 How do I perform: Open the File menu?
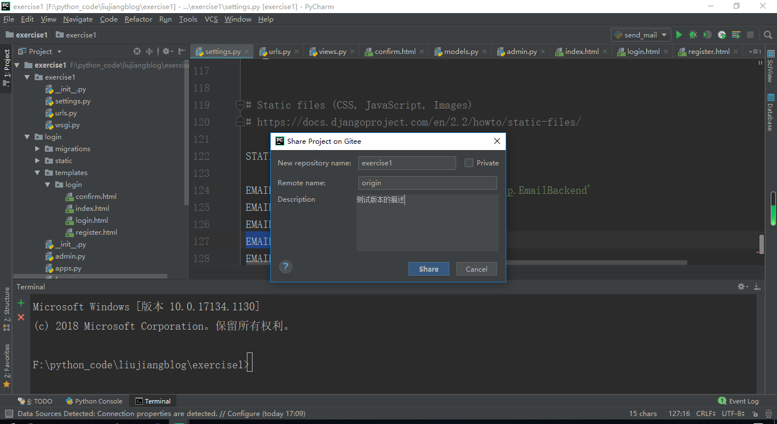pos(9,19)
